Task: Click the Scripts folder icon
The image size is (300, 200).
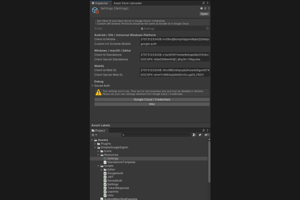Action: [x=102, y=166]
